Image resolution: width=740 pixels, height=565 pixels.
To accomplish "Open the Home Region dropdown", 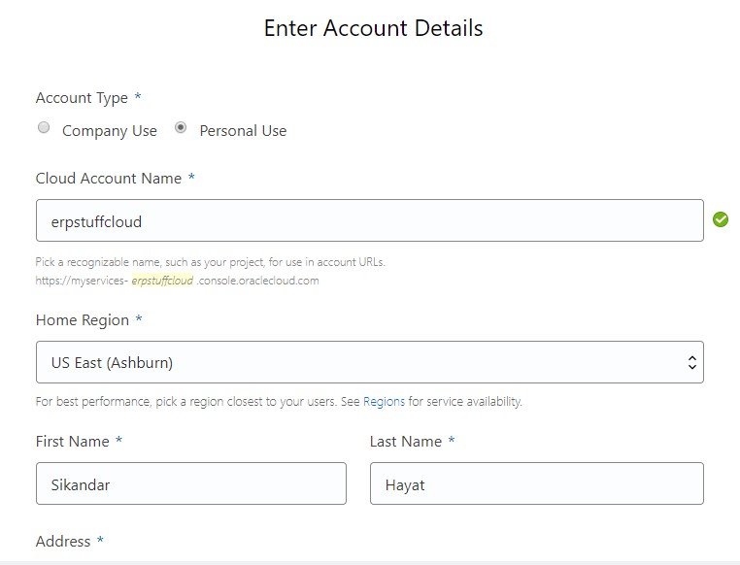I will pos(369,363).
